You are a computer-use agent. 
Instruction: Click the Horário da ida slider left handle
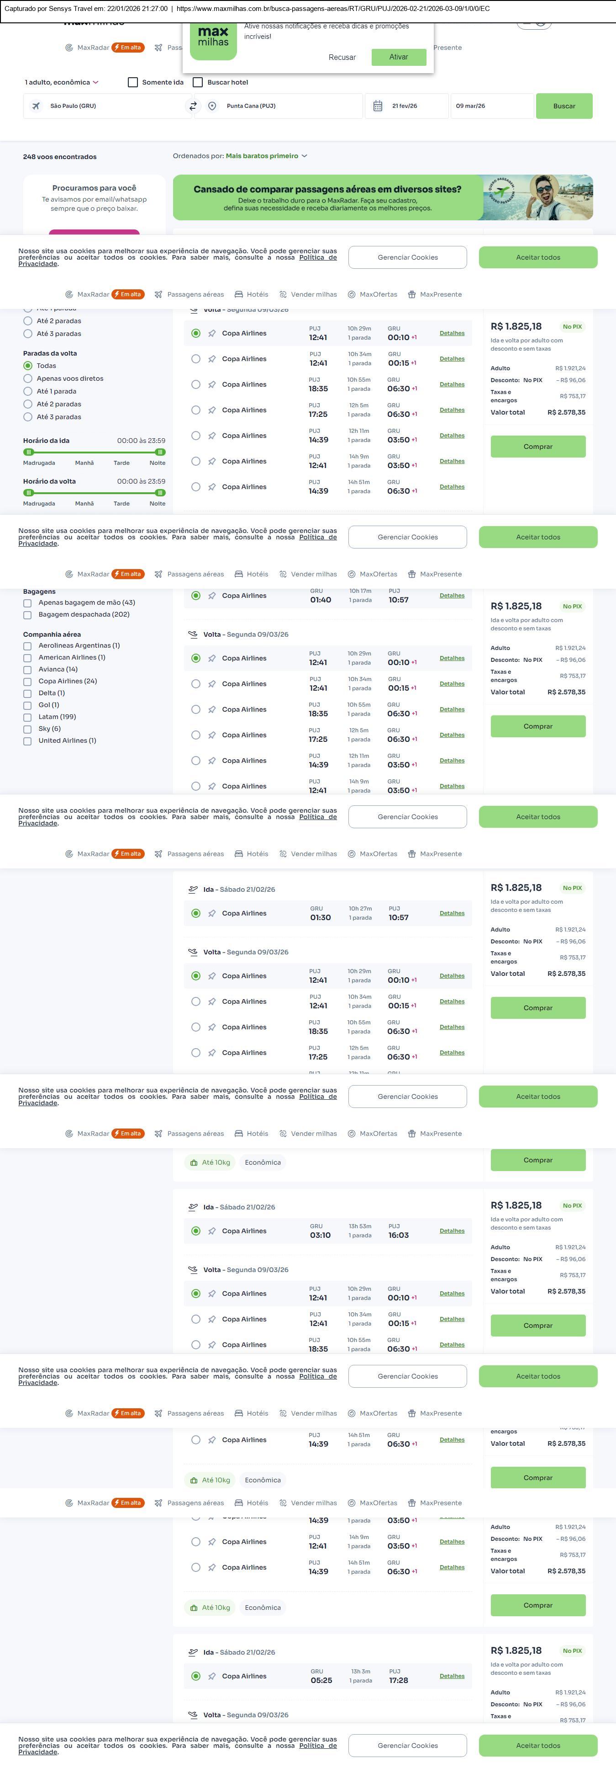point(28,453)
